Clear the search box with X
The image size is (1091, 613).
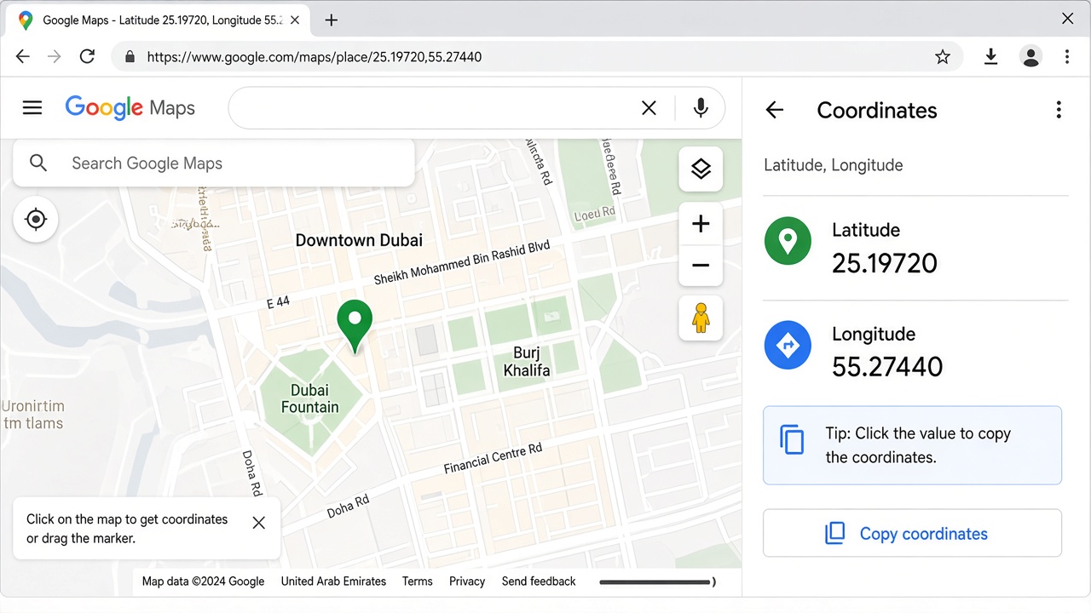[649, 108]
